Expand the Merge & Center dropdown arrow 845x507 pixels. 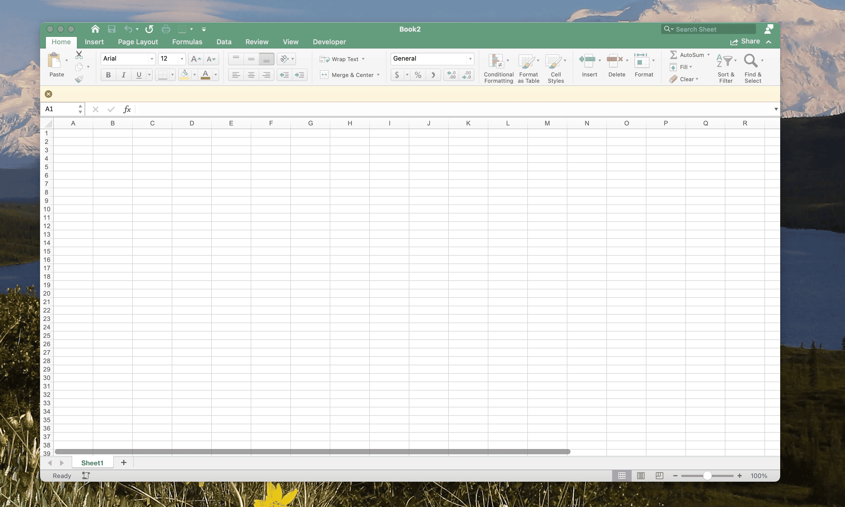coord(378,75)
